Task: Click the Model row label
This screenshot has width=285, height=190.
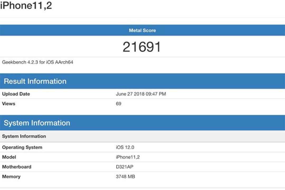Action: click(9, 157)
